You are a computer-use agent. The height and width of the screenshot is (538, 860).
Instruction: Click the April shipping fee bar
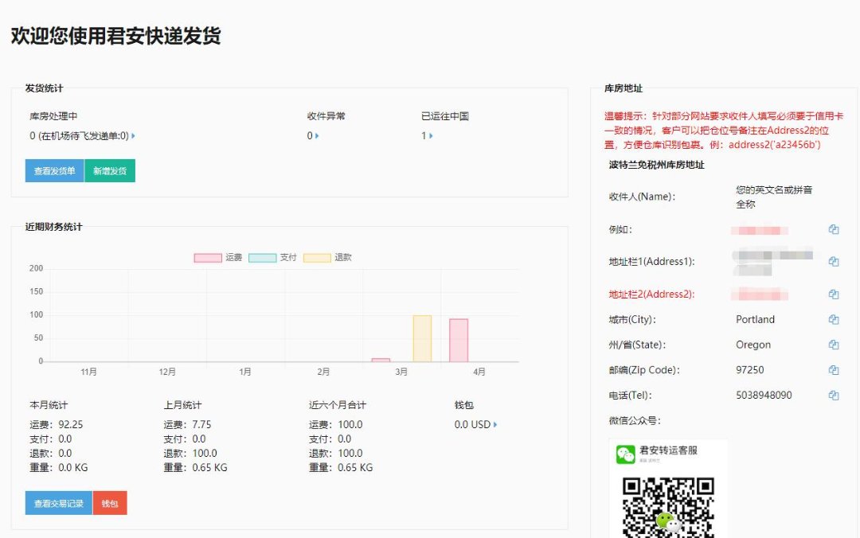(x=459, y=341)
